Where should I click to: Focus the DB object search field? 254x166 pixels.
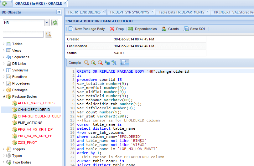[x=23, y=34]
